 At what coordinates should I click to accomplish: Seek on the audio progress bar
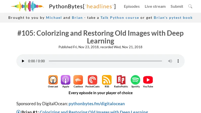(105, 61)
